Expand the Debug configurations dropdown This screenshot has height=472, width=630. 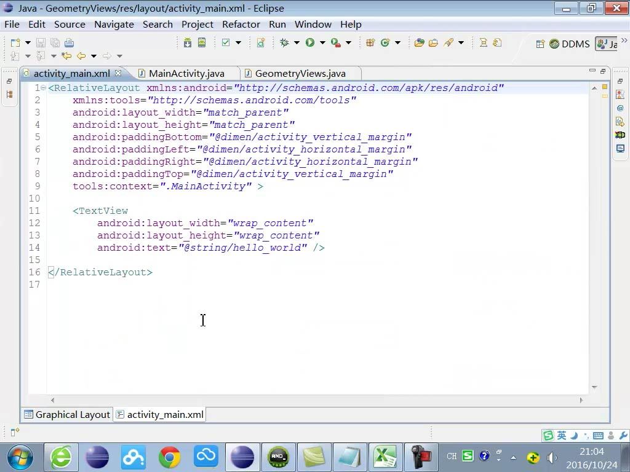click(297, 42)
